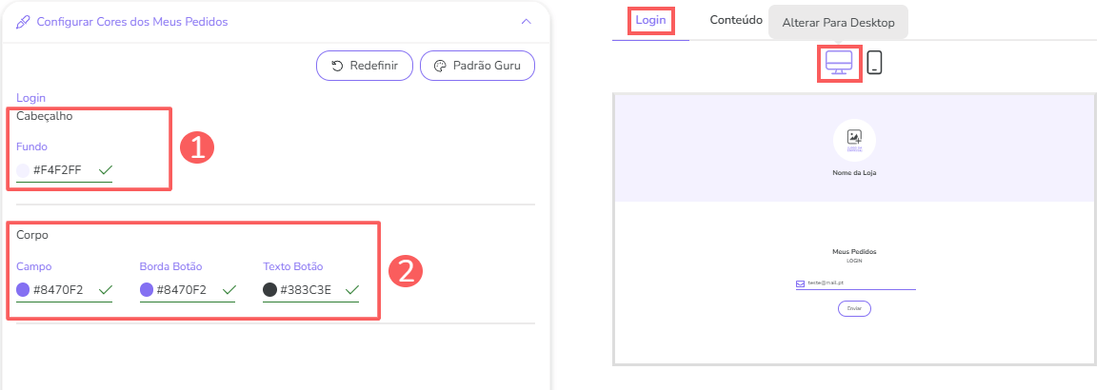
Task: Click the Enviar button in preview
Action: 854,308
